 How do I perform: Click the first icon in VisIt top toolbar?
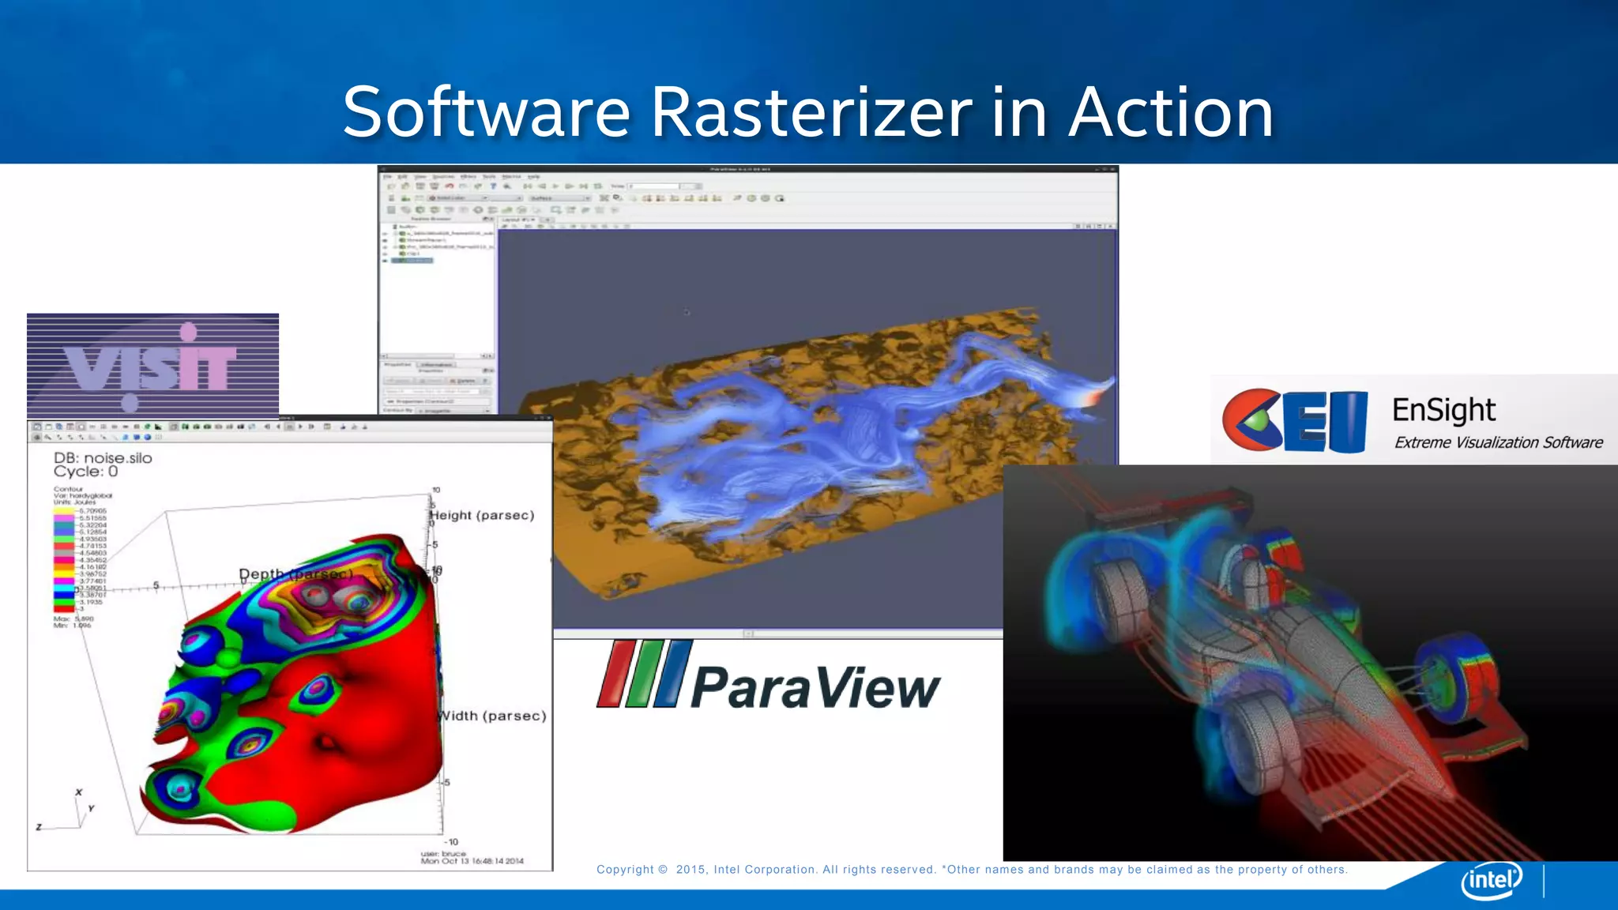[36, 427]
